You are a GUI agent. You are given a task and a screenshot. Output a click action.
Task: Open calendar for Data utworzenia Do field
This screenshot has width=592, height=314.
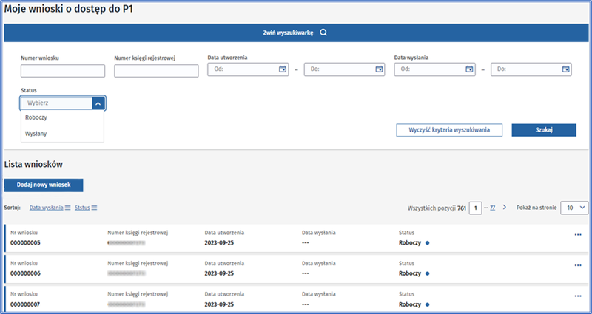pos(378,69)
